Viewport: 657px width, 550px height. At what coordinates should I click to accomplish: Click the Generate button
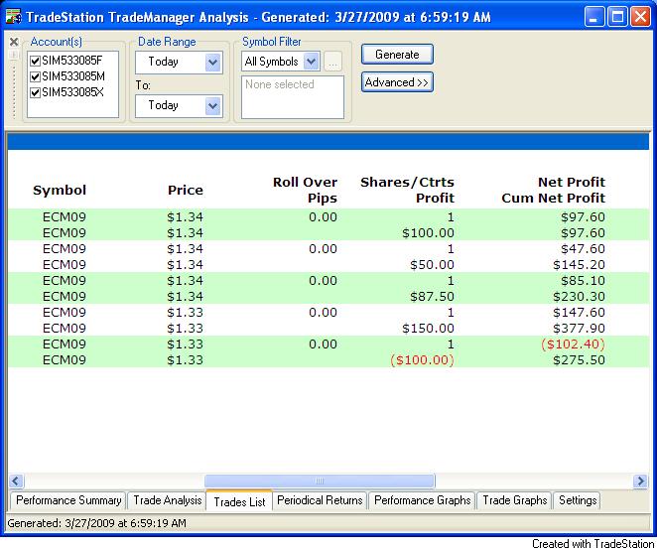(x=397, y=55)
